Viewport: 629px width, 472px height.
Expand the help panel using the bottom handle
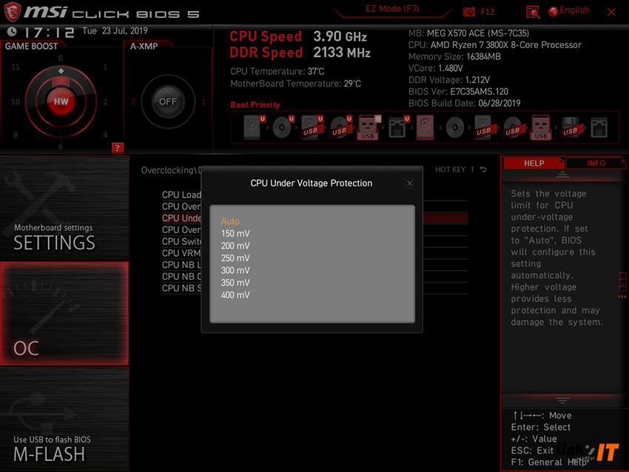pyautogui.click(x=562, y=401)
